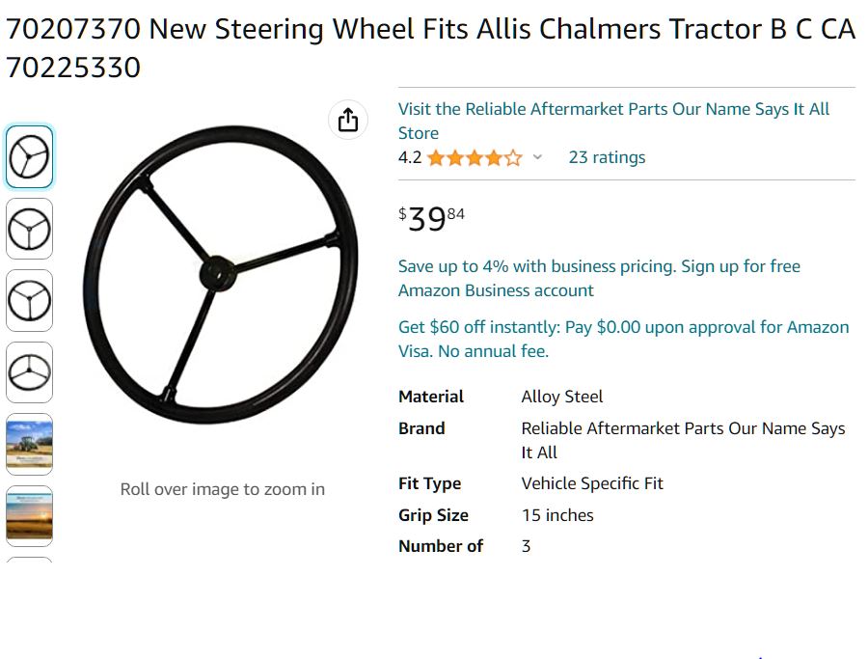The image size is (868, 659).
Task: Click the Vehicle Specific Fit value
Action: tap(592, 483)
